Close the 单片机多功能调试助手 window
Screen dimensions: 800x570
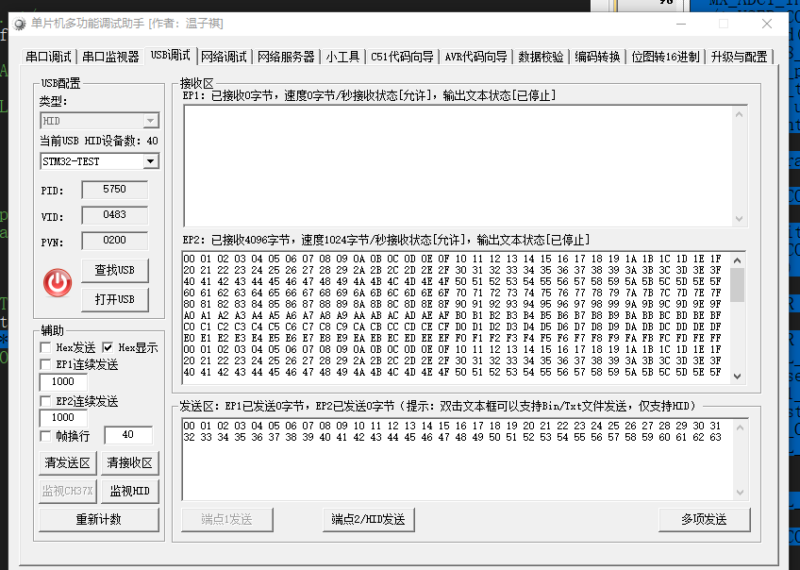click(x=767, y=24)
